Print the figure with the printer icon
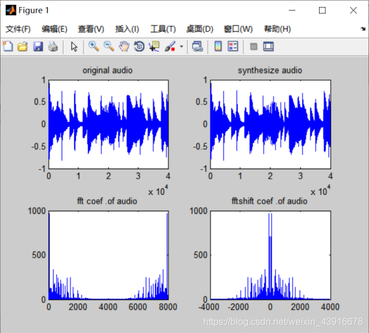Screen dimensions: 369x333 click(53, 46)
